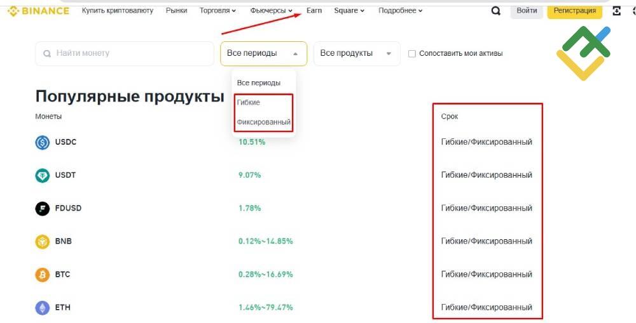Select the USDT row label
This screenshot has height=323, width=636.
[66, 175]
